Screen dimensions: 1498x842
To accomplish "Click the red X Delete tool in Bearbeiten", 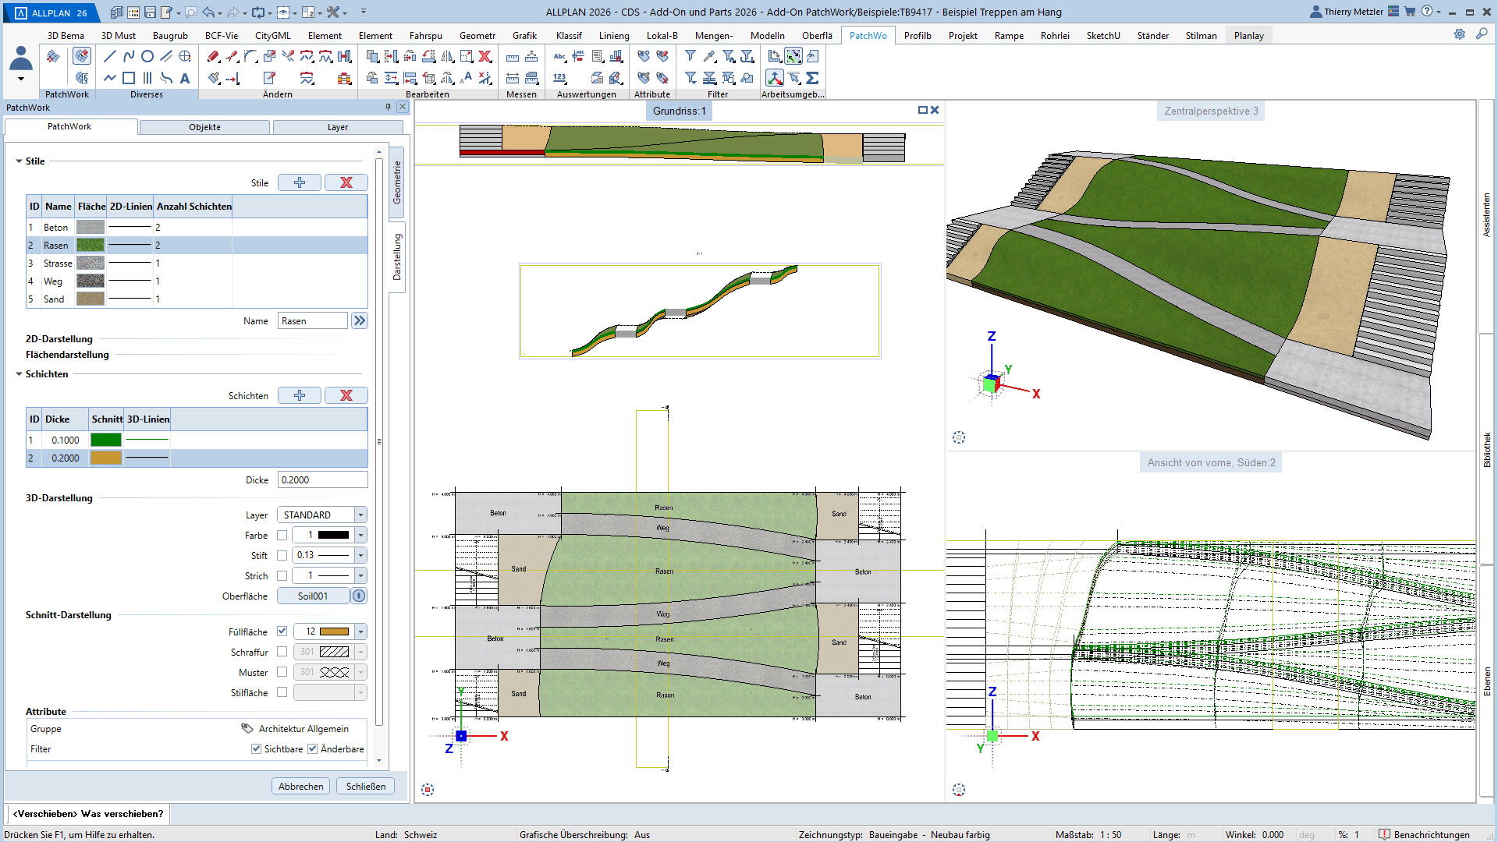I will (x=485, y=56).
